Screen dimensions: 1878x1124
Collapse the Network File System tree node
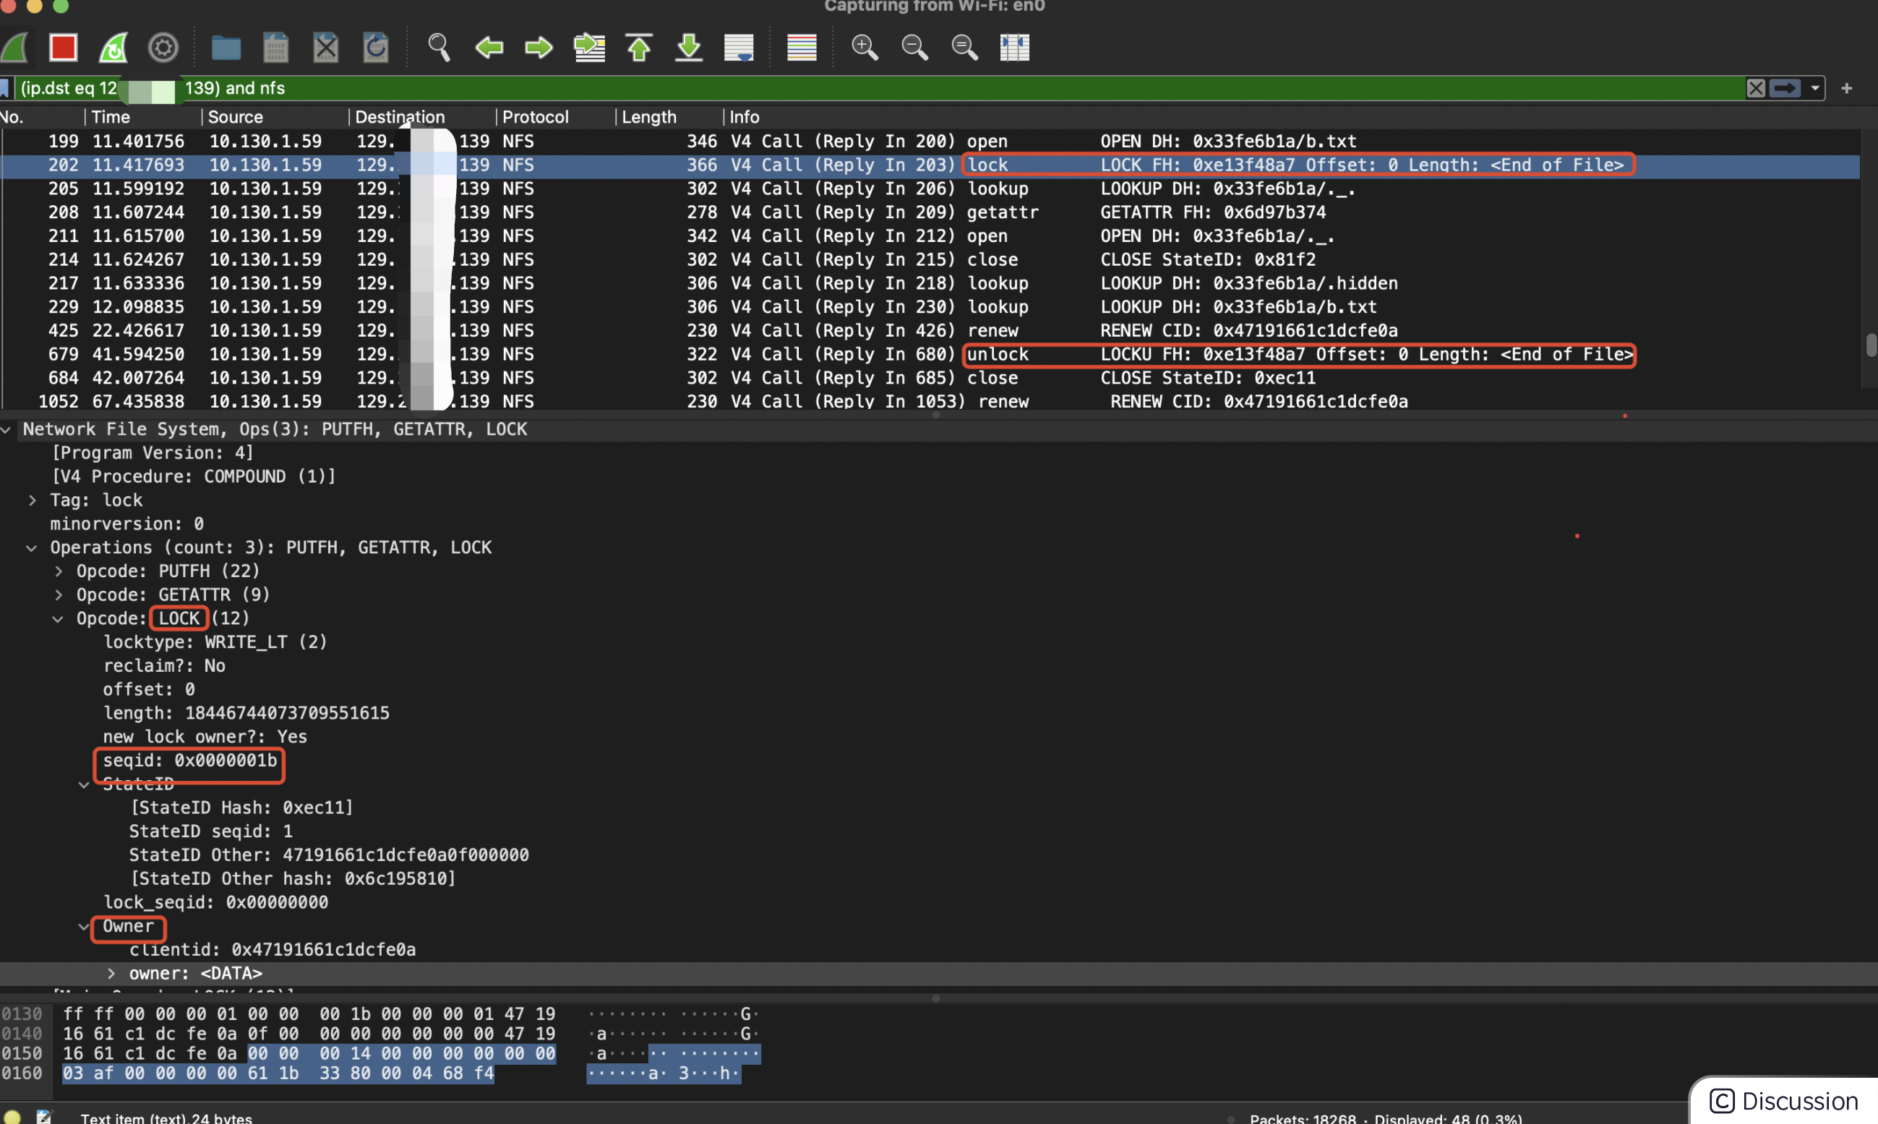click(6, 430)
